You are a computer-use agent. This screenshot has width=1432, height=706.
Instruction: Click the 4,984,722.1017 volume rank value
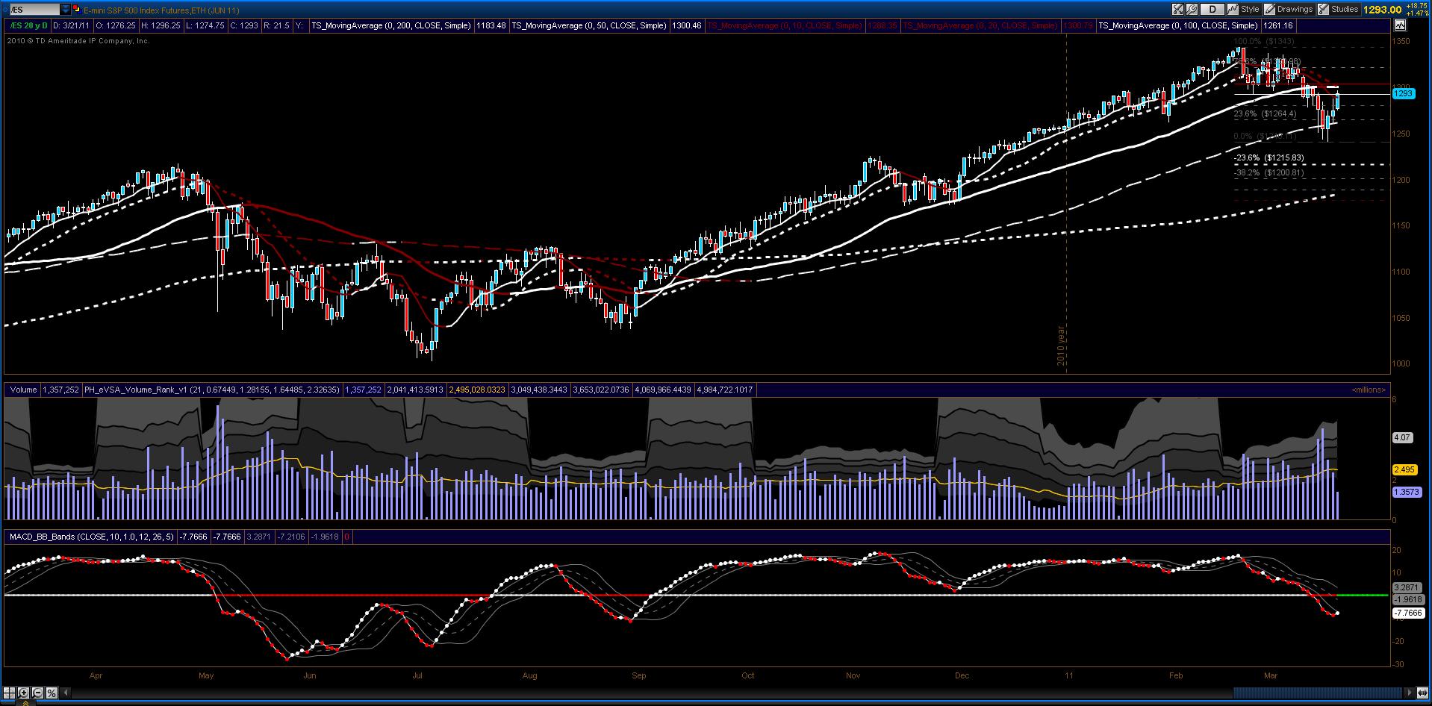[x=724, y=390]
